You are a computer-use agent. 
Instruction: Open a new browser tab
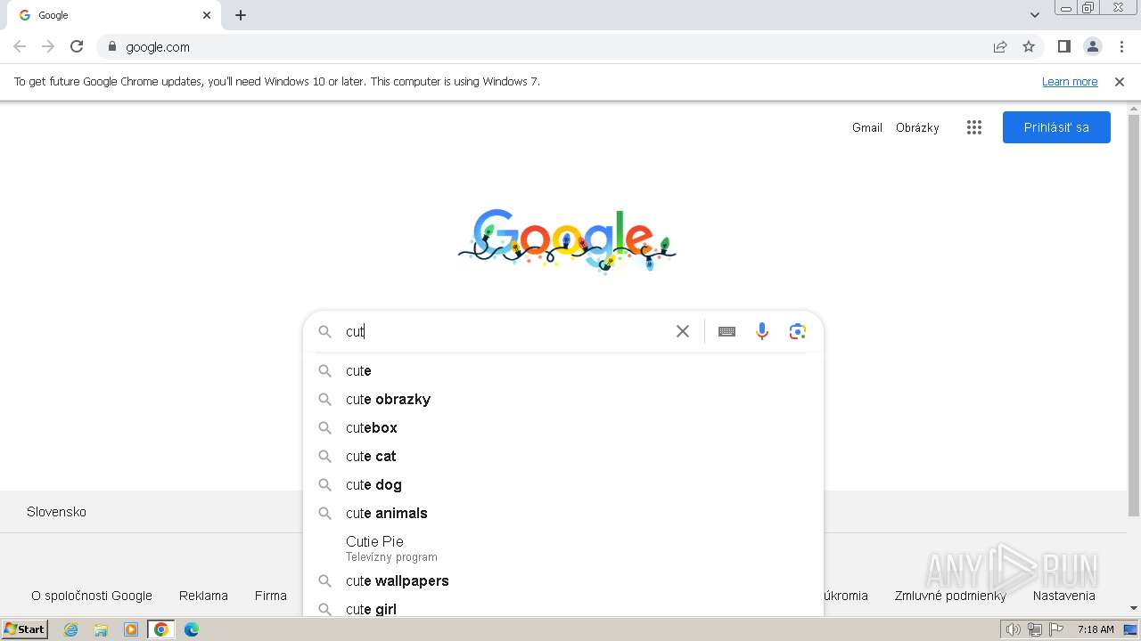241,15
